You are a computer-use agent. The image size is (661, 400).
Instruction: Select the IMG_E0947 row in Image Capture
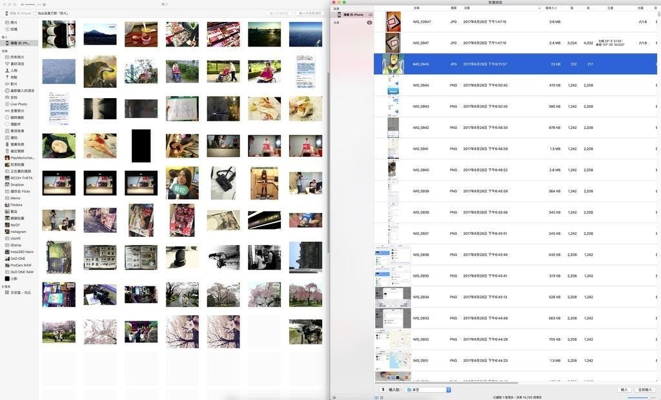tap(515, 22)
